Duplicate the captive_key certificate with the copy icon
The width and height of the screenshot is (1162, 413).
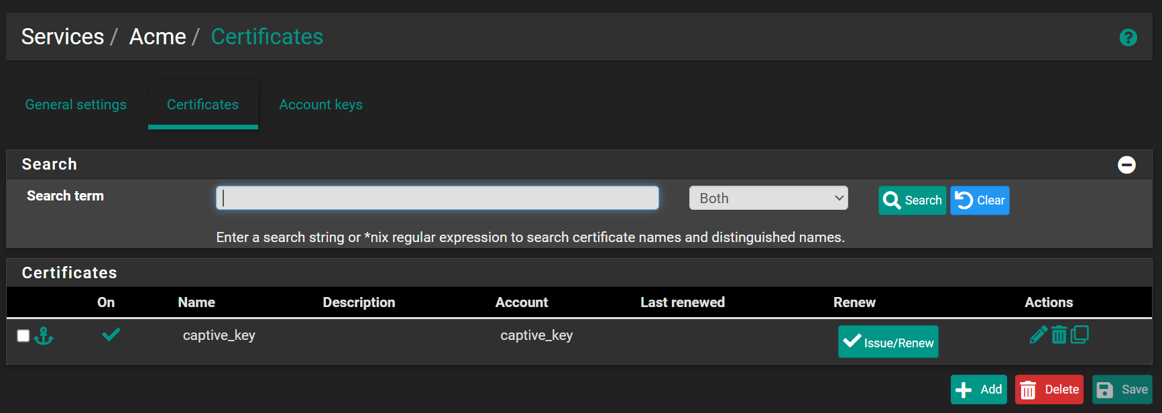(1080, 335)
